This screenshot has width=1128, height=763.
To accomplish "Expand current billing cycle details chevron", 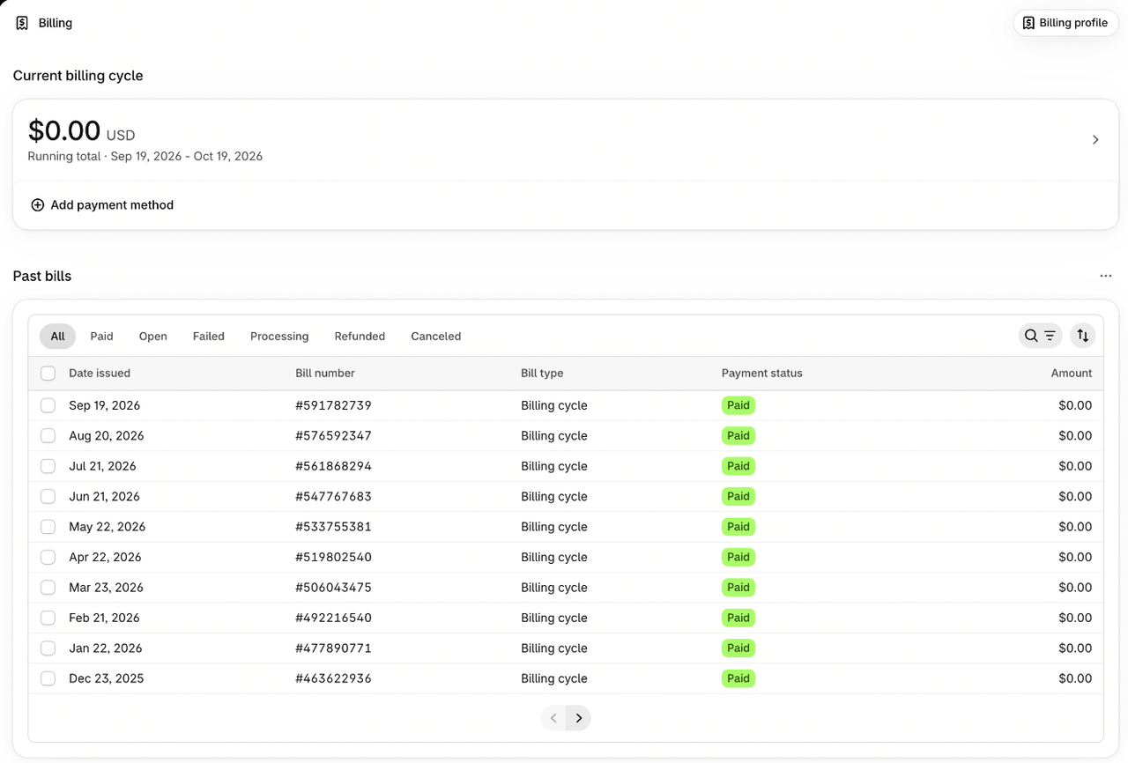I will click(x=1095, y=139).
